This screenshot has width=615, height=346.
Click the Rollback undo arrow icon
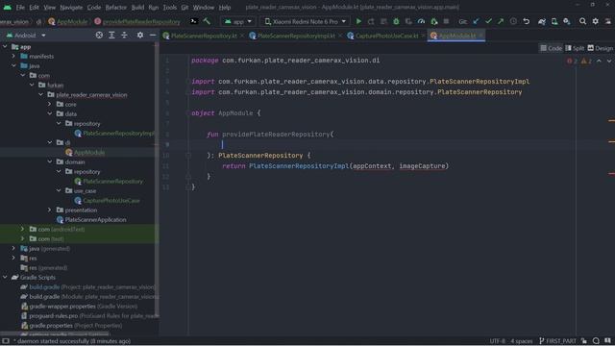527,21
